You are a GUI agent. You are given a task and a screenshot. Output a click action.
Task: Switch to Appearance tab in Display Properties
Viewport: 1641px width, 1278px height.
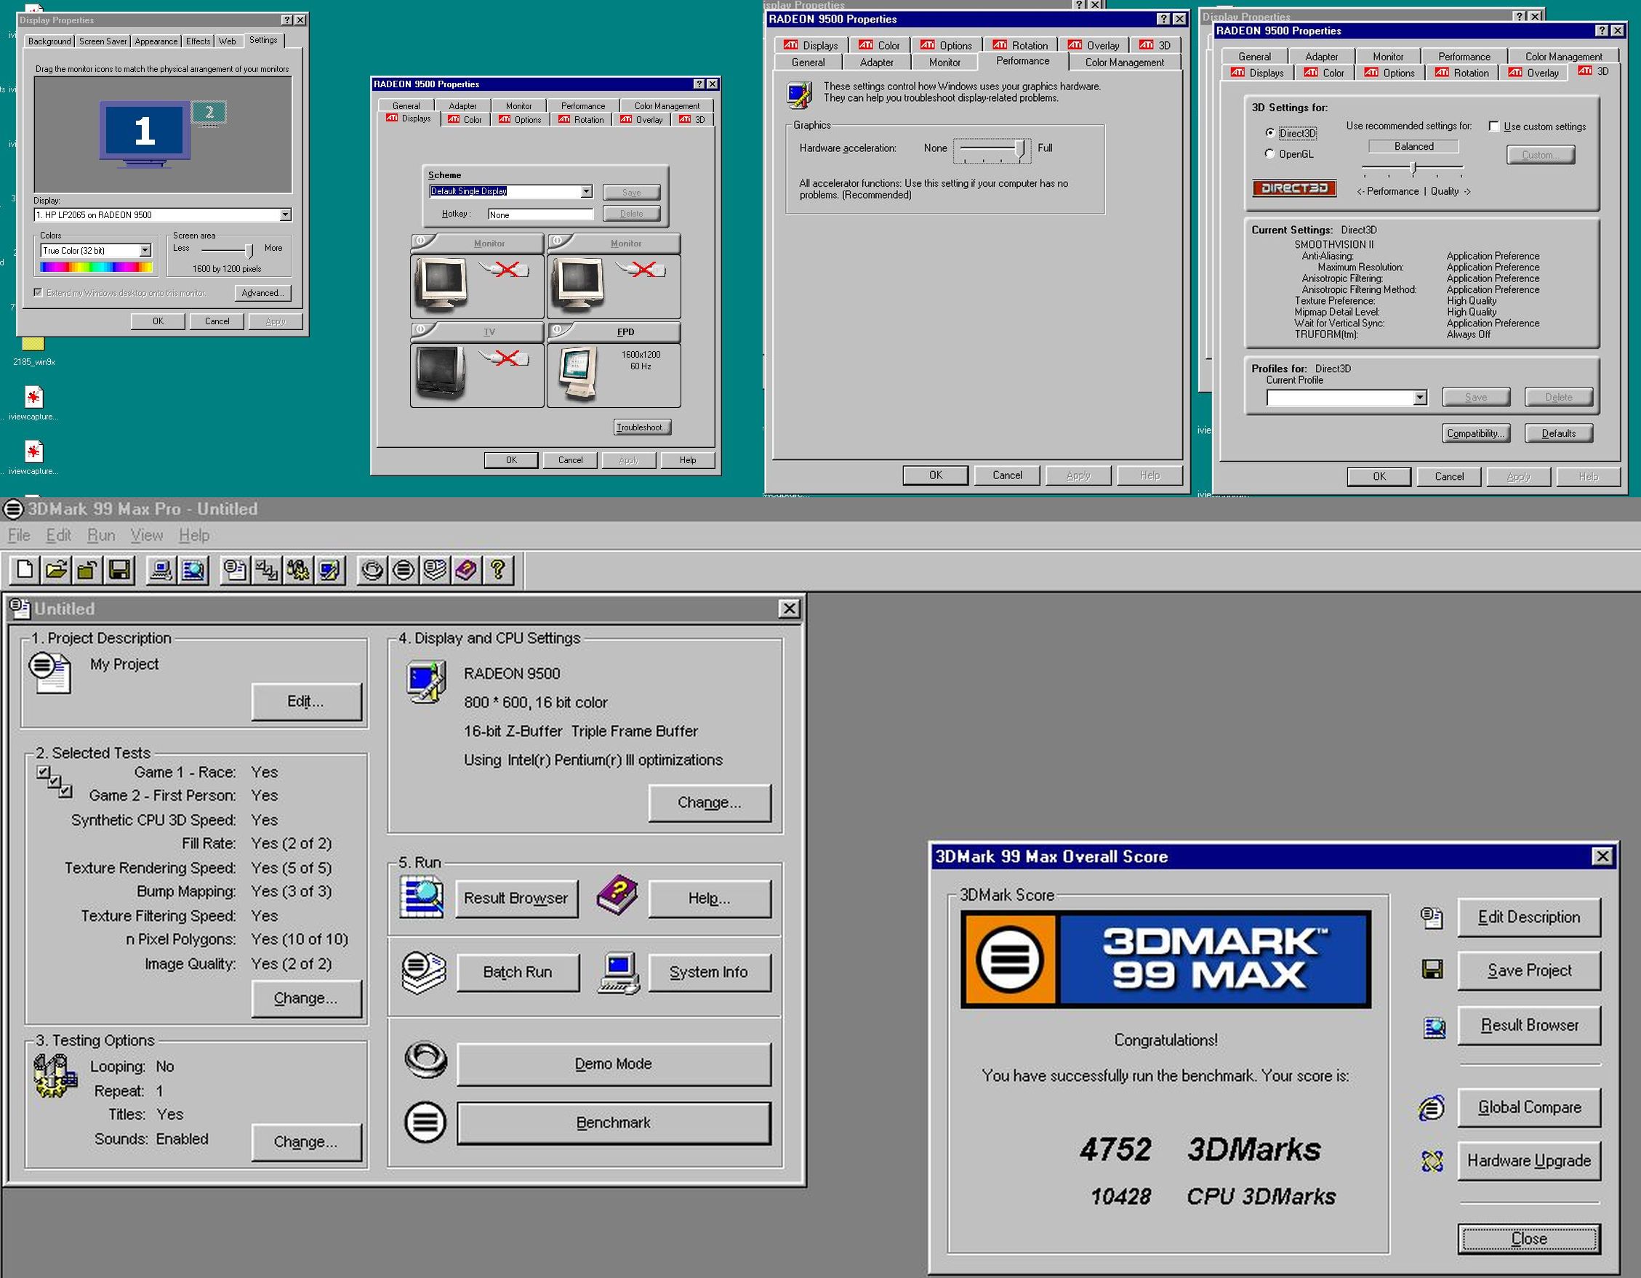coord(156,41)
